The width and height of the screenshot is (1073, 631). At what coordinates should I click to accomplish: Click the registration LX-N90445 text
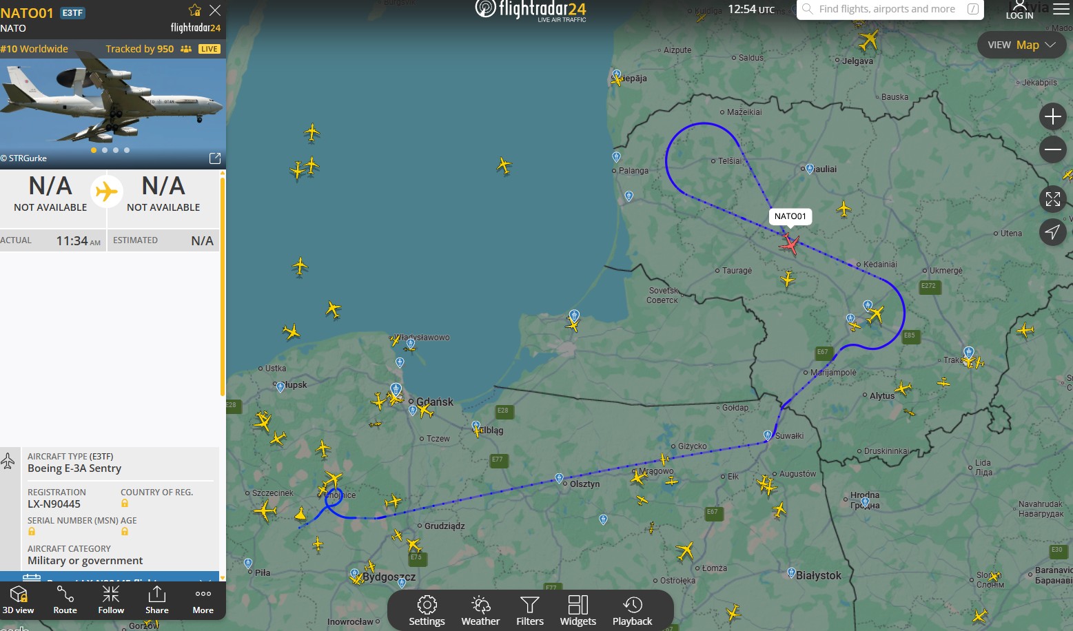pyautogui.click(x=54, y=504)
